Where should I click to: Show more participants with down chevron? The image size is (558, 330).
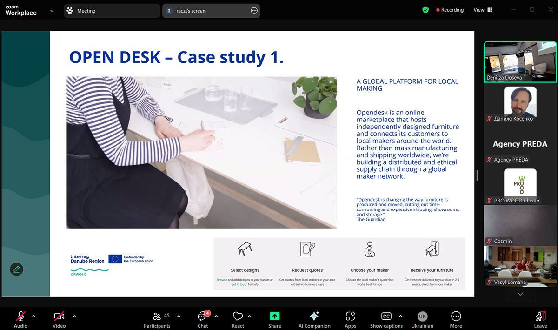[x=520, y=294]
